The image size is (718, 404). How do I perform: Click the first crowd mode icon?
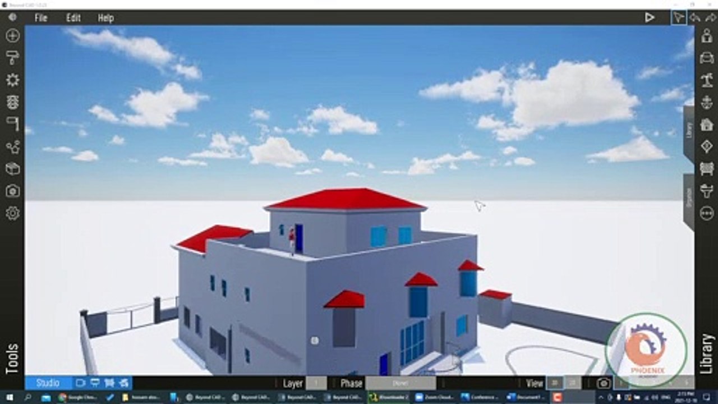tap(109, 383)
